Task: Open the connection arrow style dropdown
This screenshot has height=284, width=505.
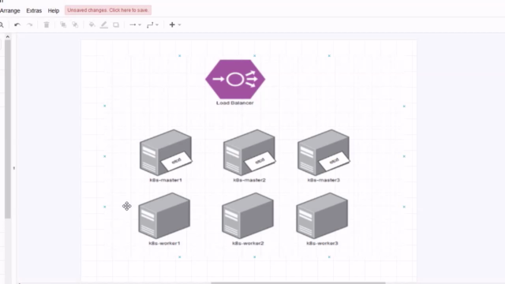Action: (x=135, y=24)
